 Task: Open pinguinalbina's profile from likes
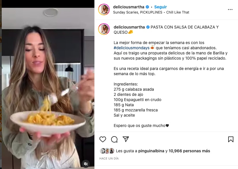tap(151, 151)
